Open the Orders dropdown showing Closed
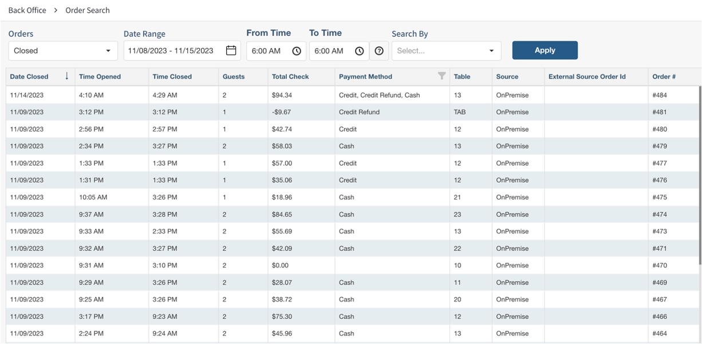Screen dimensions: 702x344 (x=62, y=51)
